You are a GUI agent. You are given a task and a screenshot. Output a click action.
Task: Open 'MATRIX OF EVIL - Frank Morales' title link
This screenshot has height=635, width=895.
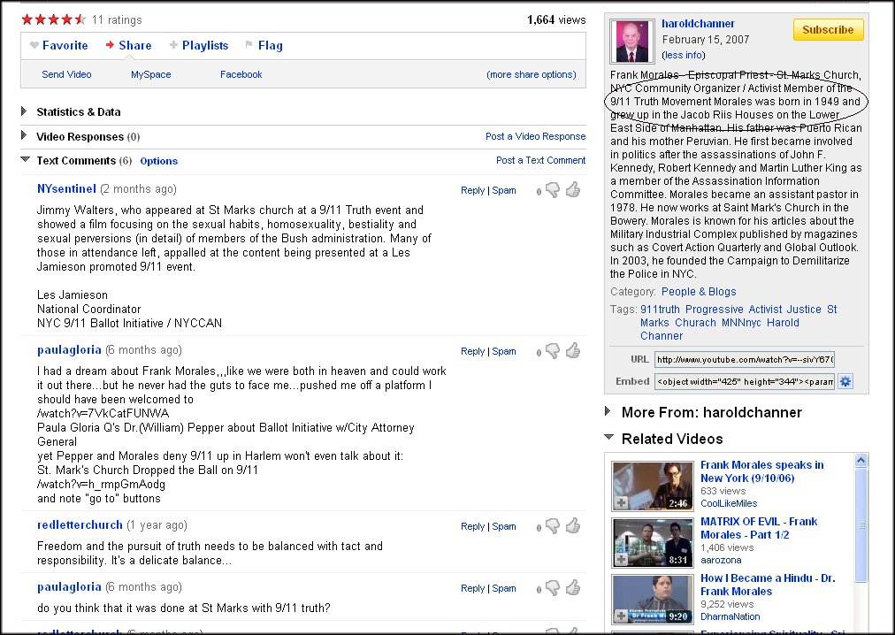pos(759,528)
